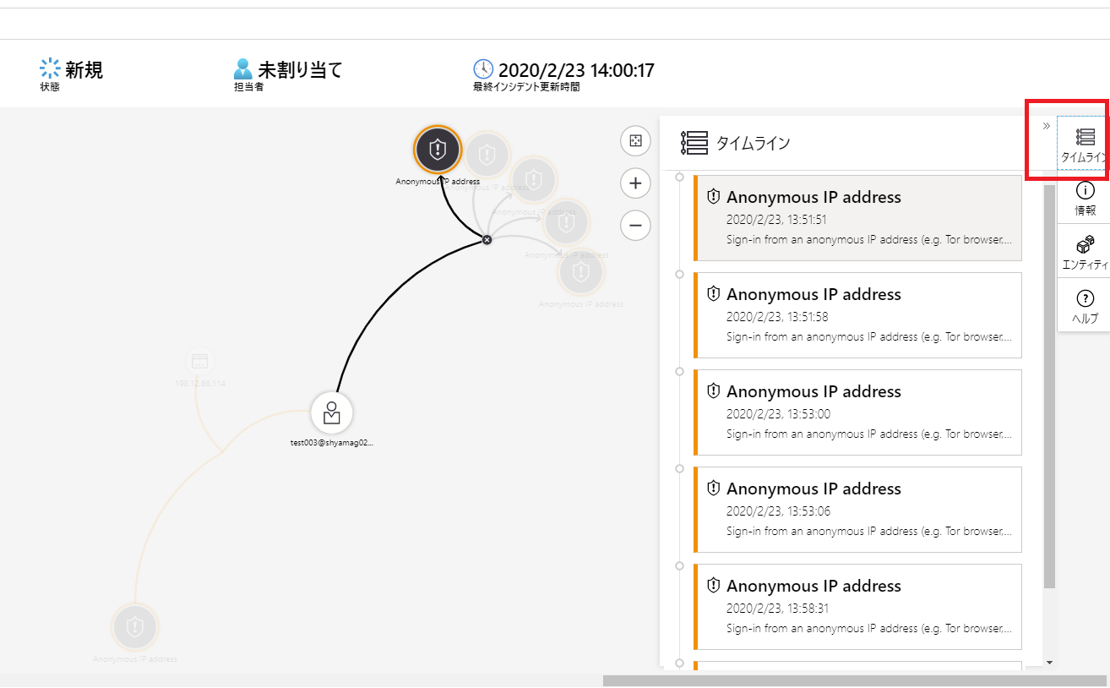
Task: Click the timeline panel vertical scrollbar
Action: [1049, 386]
